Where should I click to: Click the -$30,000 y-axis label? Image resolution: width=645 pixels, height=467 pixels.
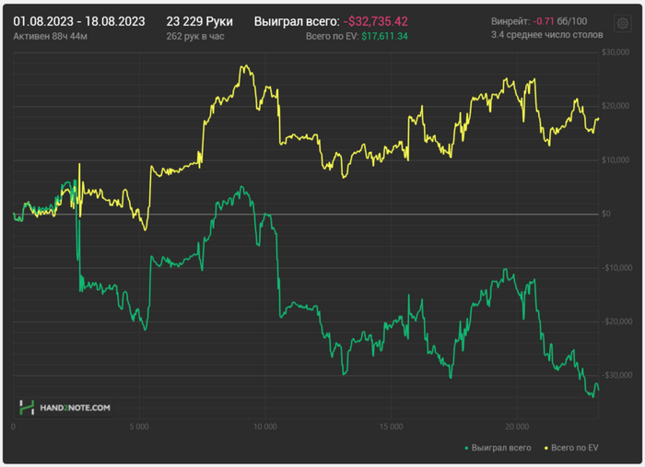pos(617,375)
